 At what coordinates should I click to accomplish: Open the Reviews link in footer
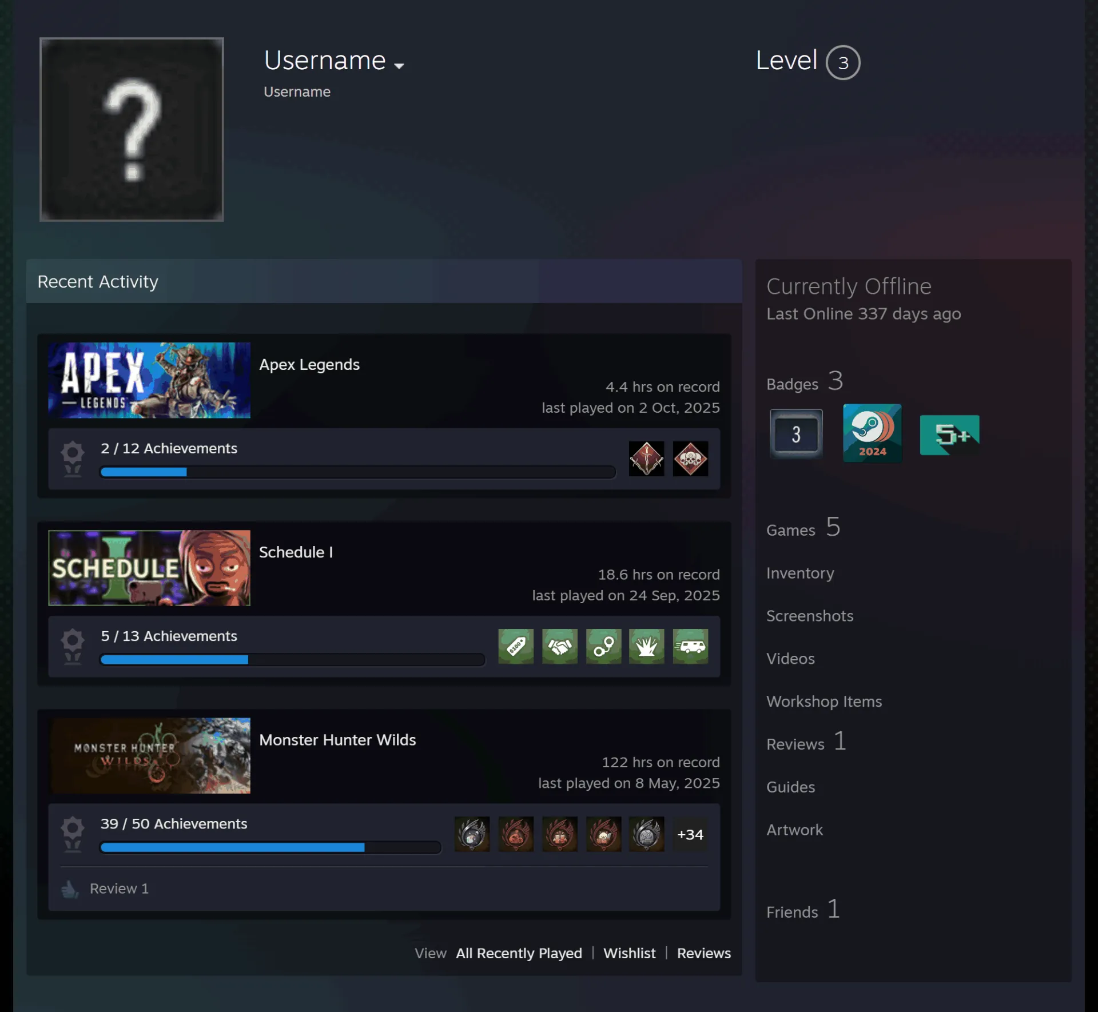click(x=703, y=953)
